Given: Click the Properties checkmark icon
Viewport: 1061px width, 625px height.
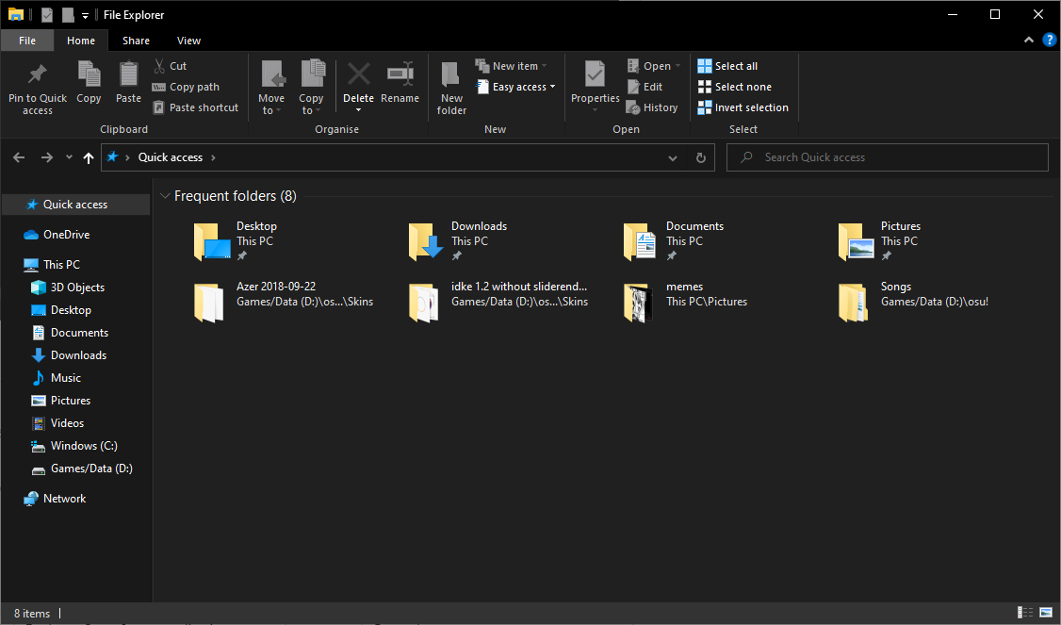Looking at the screenshot, I should click(x=595, y=74).
